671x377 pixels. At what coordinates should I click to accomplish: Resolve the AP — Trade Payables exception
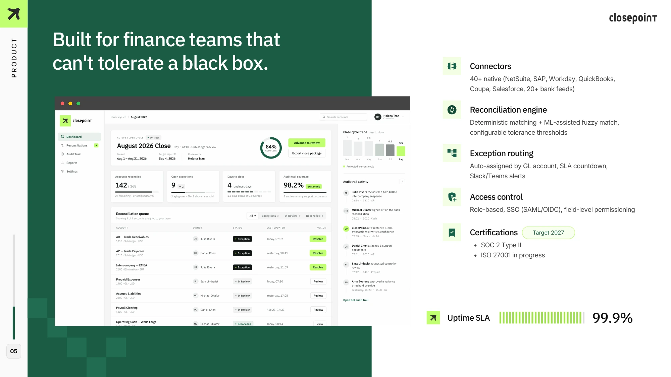[x=318, y=253]
